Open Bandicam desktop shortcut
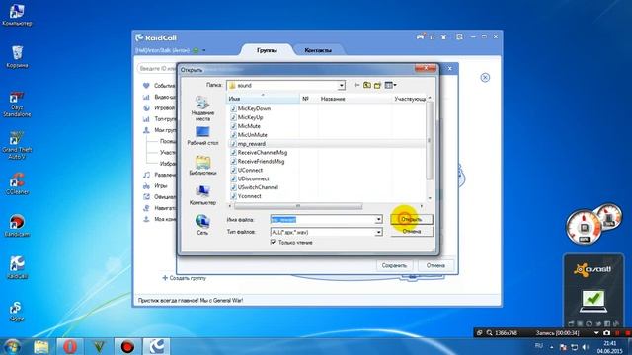 tap(17, 226)
